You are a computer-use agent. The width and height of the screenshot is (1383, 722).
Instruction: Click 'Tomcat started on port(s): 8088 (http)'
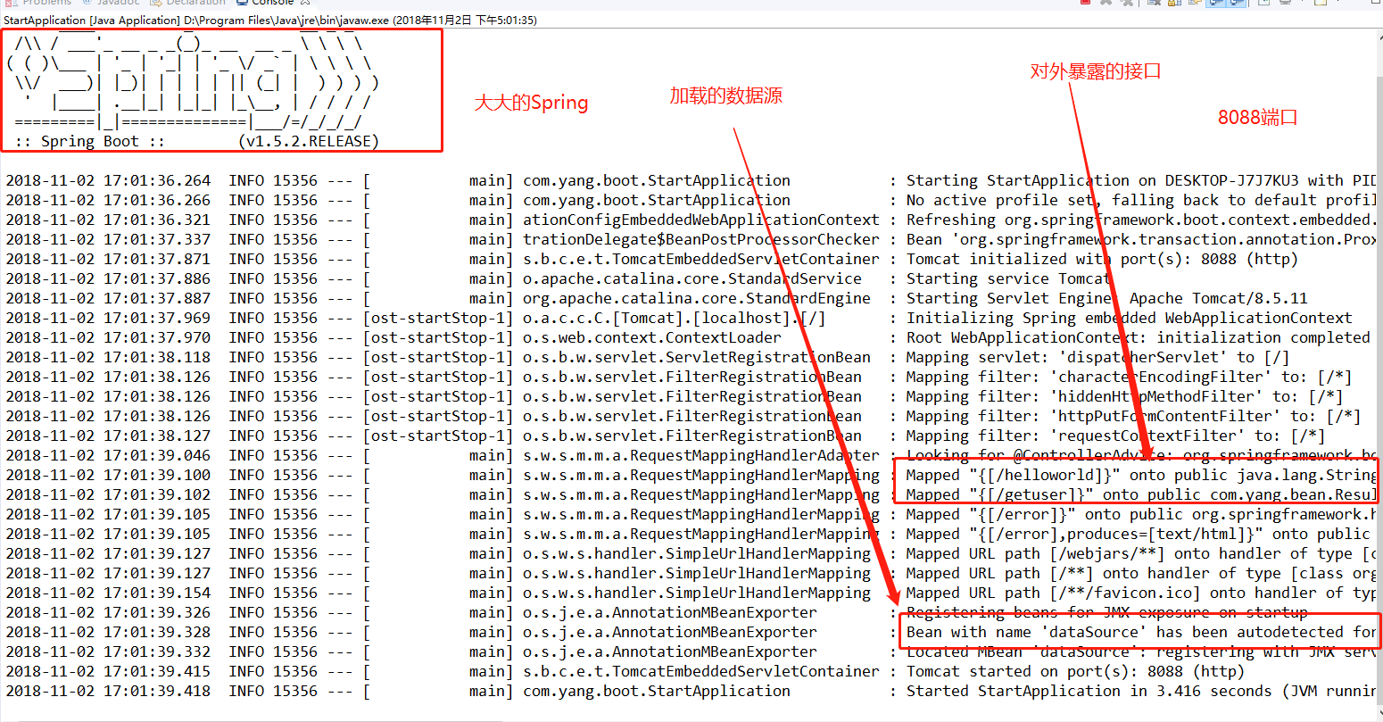coord(1075,671)
